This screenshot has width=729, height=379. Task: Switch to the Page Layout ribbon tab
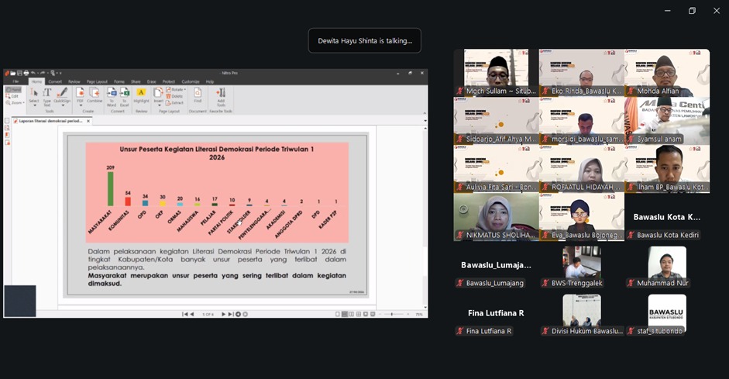pos(97,81)
